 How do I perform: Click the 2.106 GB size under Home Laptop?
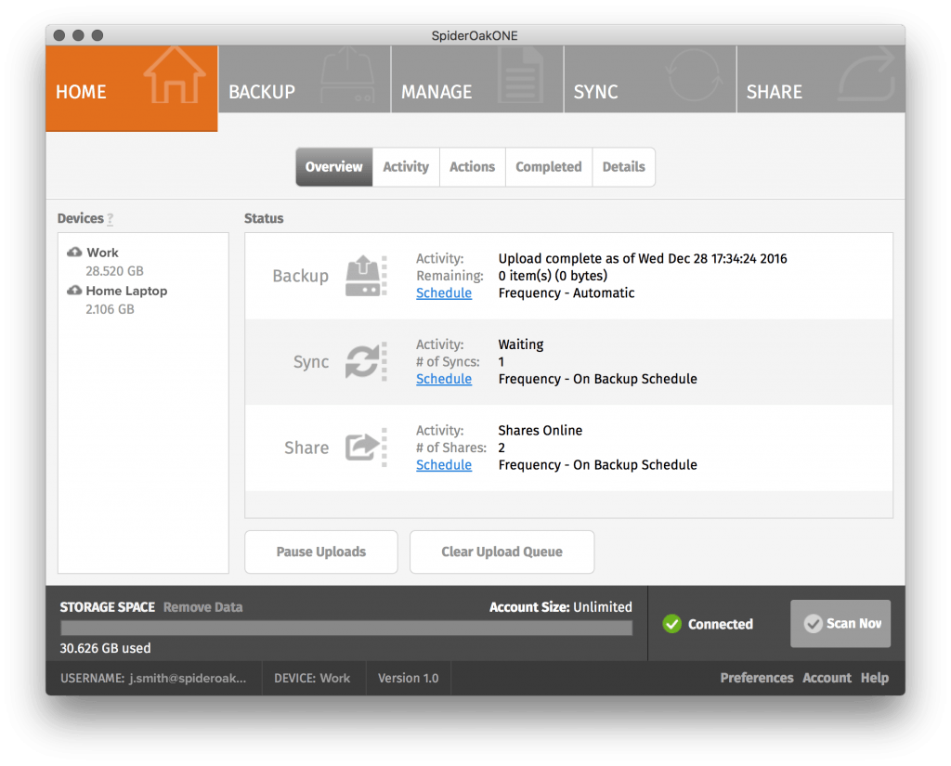click(x=110, y=309)
